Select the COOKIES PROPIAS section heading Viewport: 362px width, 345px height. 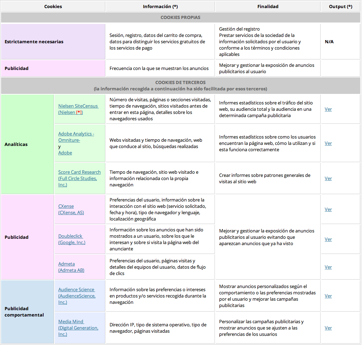click(x=180, y=17)
